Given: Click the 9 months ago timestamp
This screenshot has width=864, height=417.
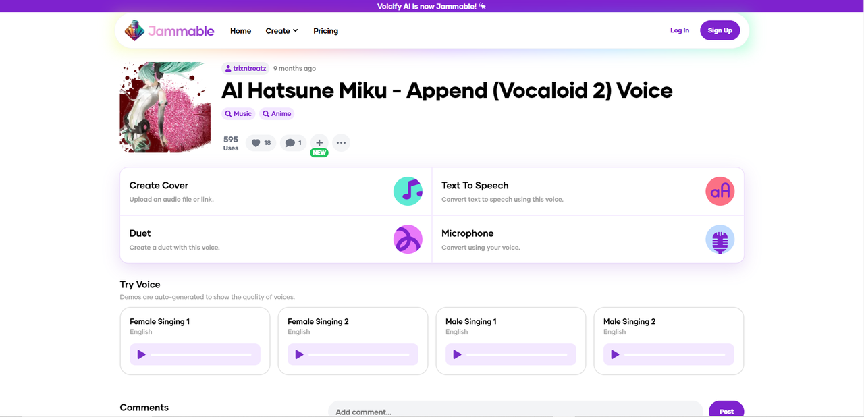Looking at the screenshot, I should click(x=294, y=68).
